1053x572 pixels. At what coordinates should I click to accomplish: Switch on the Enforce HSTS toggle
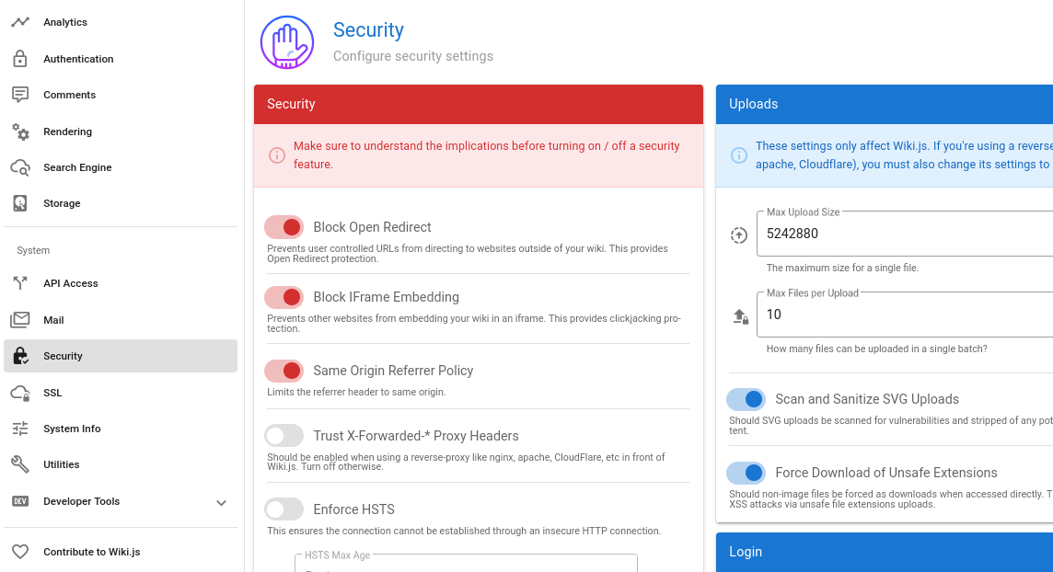tap(283, 509)
